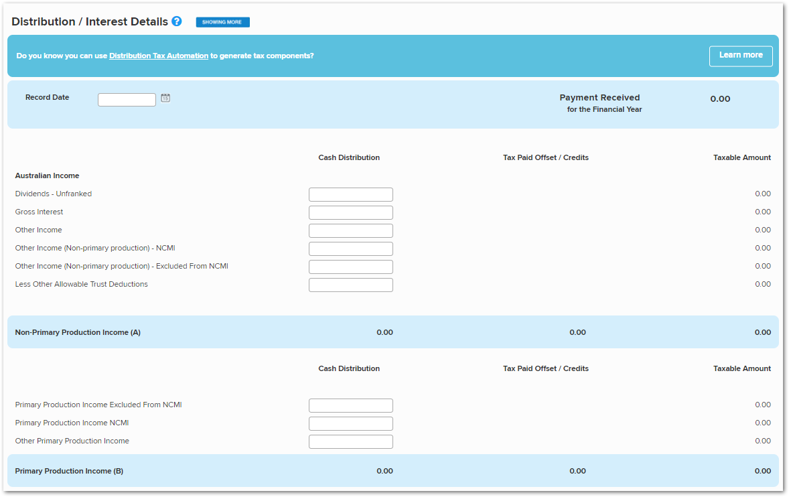Screen dimensions: 789x497
Task: Open the Distribution Tax Automation link
Action: click(158, 56)
